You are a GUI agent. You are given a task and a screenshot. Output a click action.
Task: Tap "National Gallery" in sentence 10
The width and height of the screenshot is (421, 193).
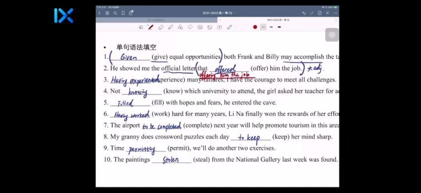[258, 159]
